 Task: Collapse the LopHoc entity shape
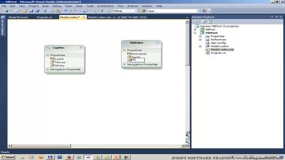click(x=81, y=48)
